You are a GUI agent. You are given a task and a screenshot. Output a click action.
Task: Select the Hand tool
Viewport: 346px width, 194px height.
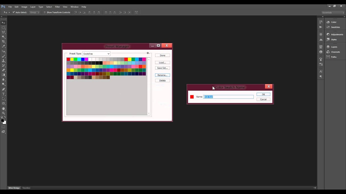[4, 108]
